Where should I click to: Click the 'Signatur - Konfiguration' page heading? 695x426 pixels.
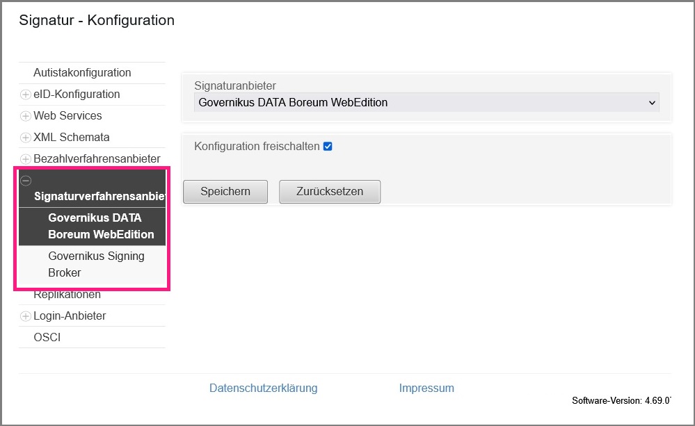point(97,20)
